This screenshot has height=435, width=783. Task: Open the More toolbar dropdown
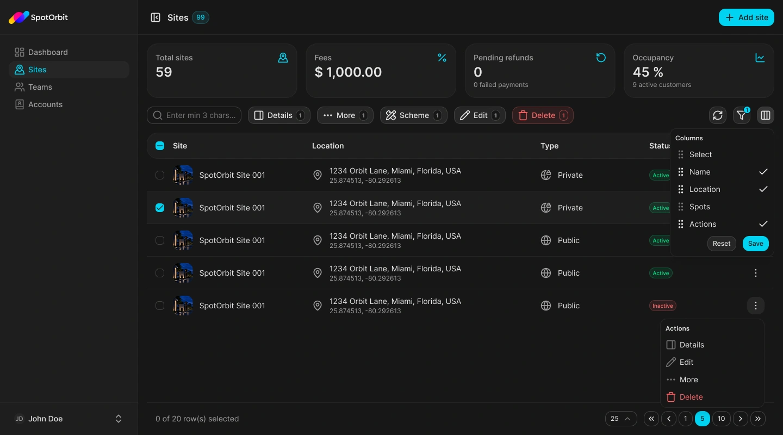pyautogui.click(x=345, y=115)
